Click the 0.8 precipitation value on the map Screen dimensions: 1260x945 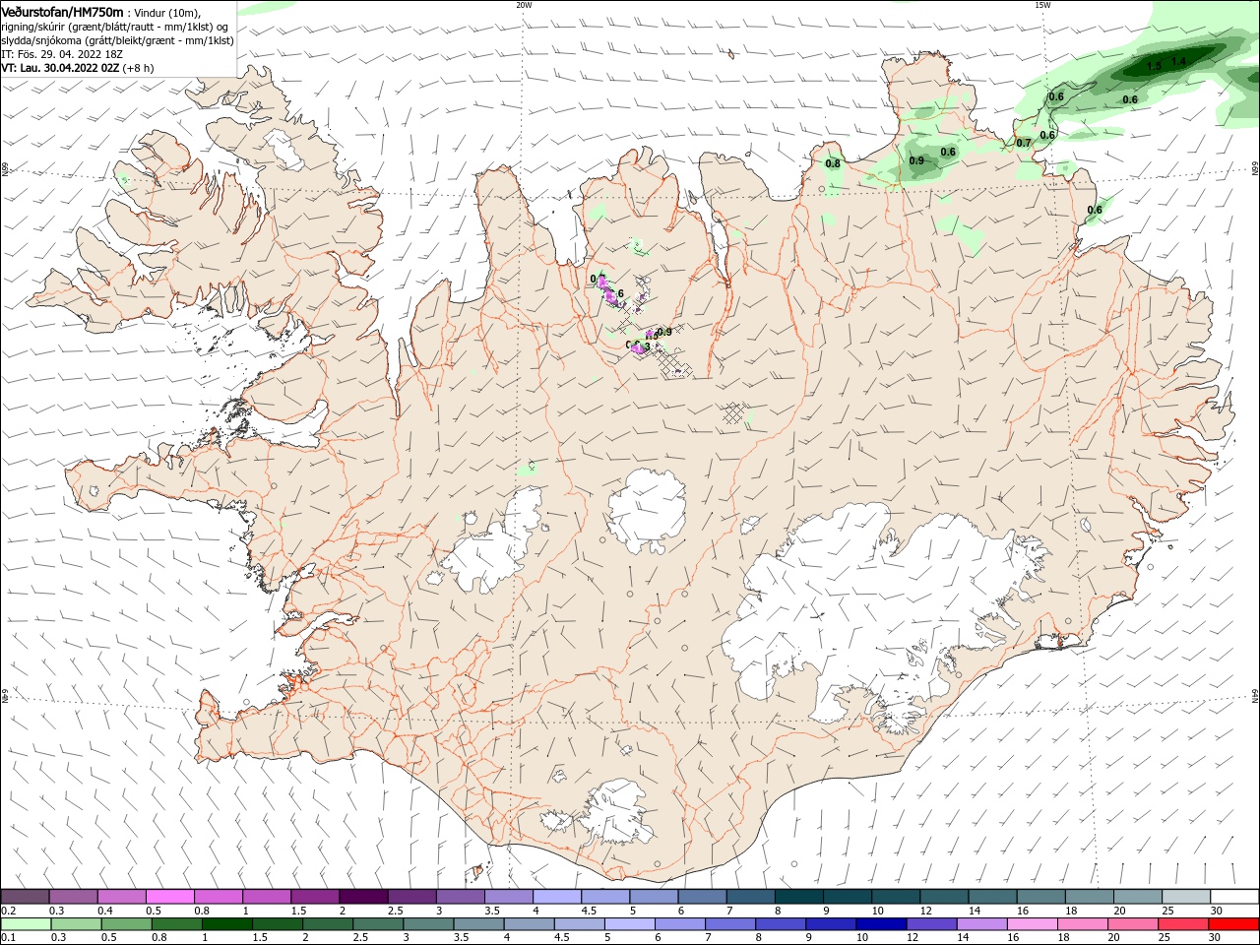click(833, 163)
